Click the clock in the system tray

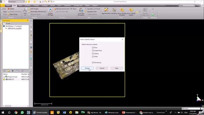pos(193,112)
